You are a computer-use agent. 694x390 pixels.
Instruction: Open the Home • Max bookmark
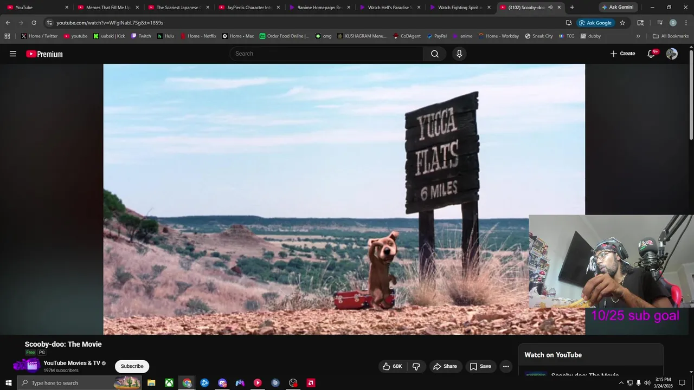pyautogui.click(x=237, y=36)
